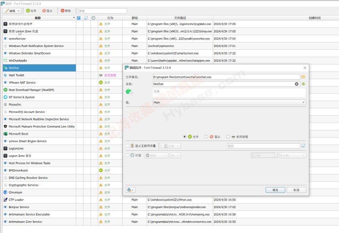Cancel the dialog with the 取消 button
This screenshot has height=233, width=339.
tap(296, 190)
